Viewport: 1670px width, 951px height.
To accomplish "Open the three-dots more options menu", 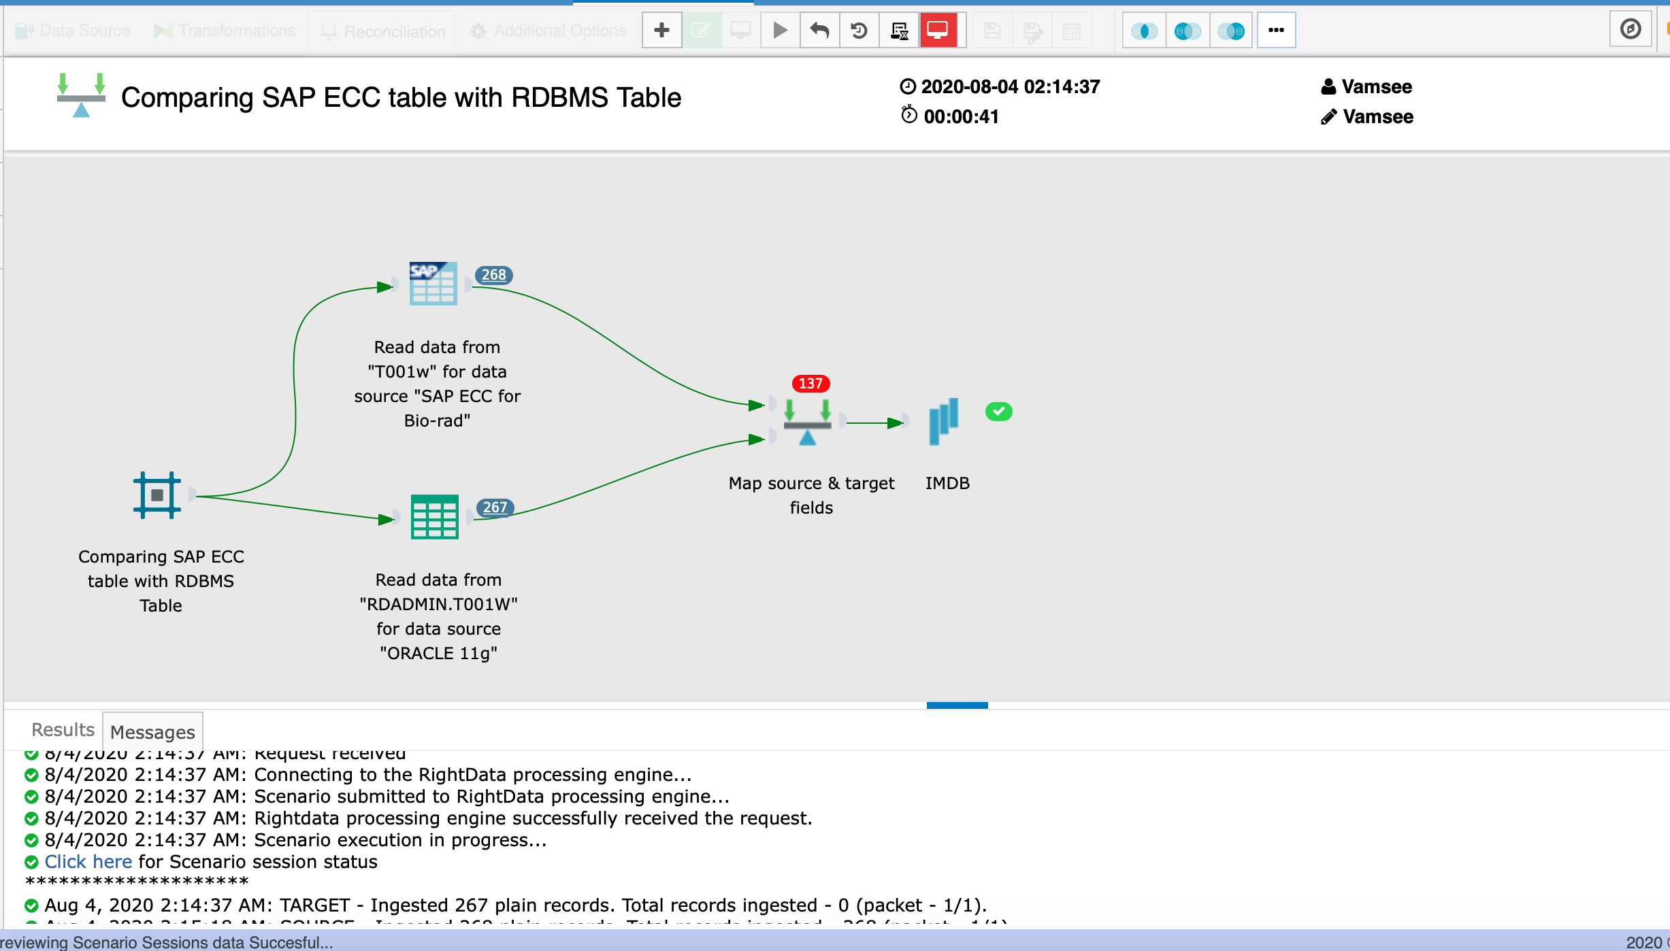I will [x=1276, y=31].
